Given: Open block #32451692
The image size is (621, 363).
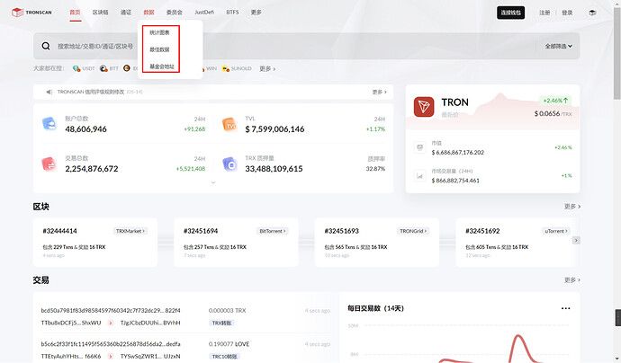Looking at the screenshot, I should point(482,231).
